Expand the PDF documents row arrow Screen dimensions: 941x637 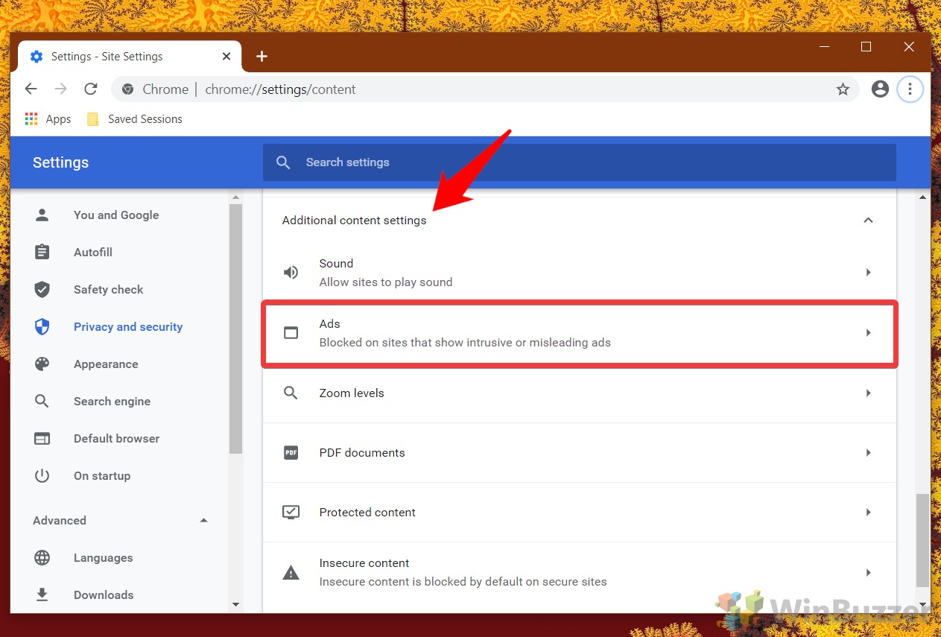point(868,452)
